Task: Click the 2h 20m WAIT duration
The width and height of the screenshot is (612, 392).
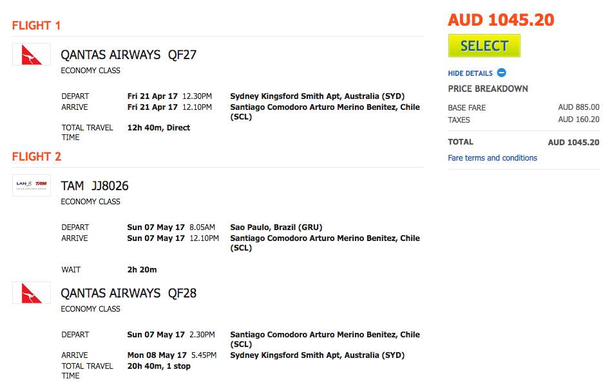Action: pos(142,270)
